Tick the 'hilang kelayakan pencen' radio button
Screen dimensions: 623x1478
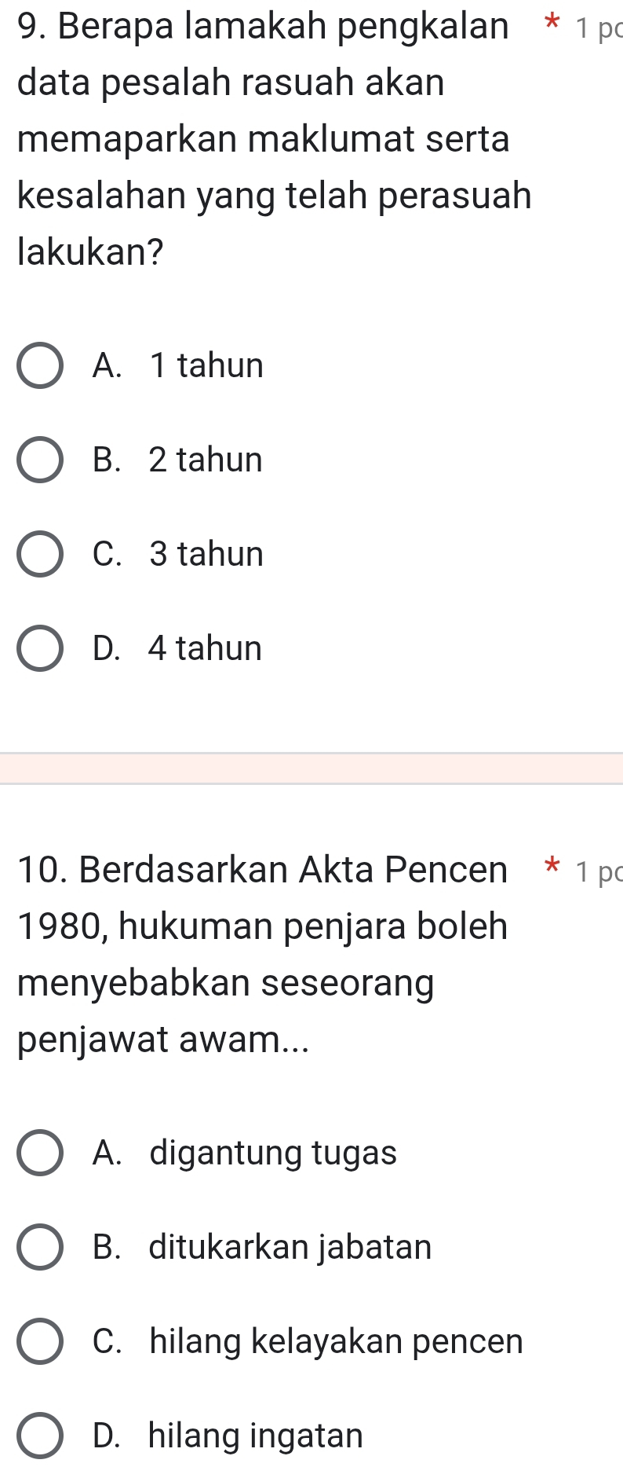point(39,1342)
